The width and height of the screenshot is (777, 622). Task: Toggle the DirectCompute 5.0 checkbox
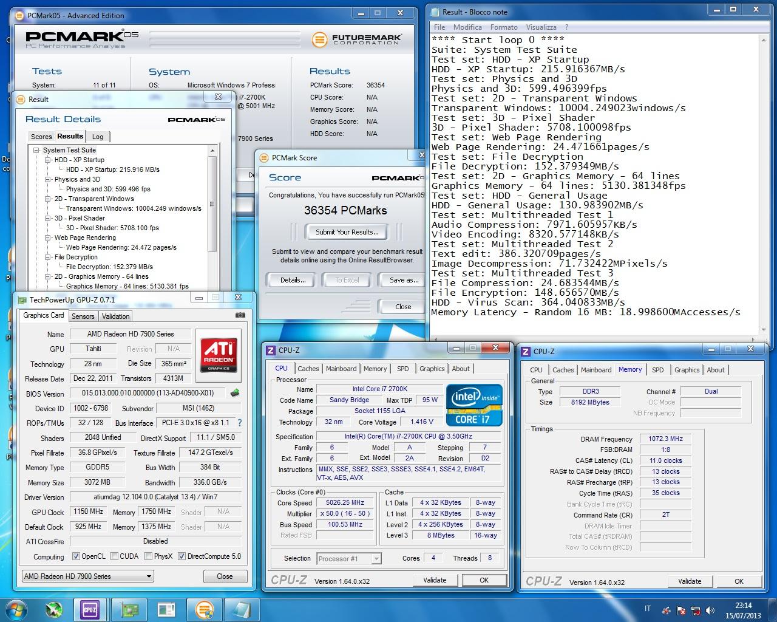coord(182,556)
